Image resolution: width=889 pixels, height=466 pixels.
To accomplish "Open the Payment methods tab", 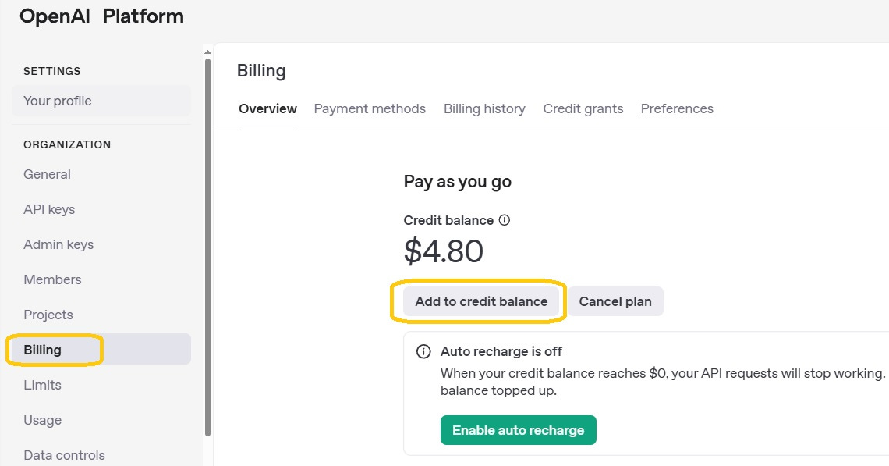I will click(x=370, y=108).
